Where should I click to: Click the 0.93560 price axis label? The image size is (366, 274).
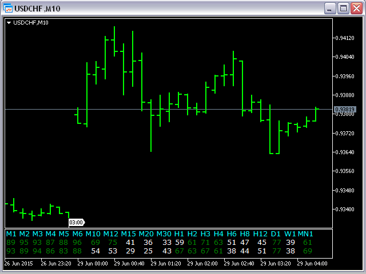[x=345, y=171]
